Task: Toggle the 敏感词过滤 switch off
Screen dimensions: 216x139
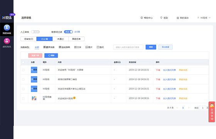Action: (x=68, y=32)
